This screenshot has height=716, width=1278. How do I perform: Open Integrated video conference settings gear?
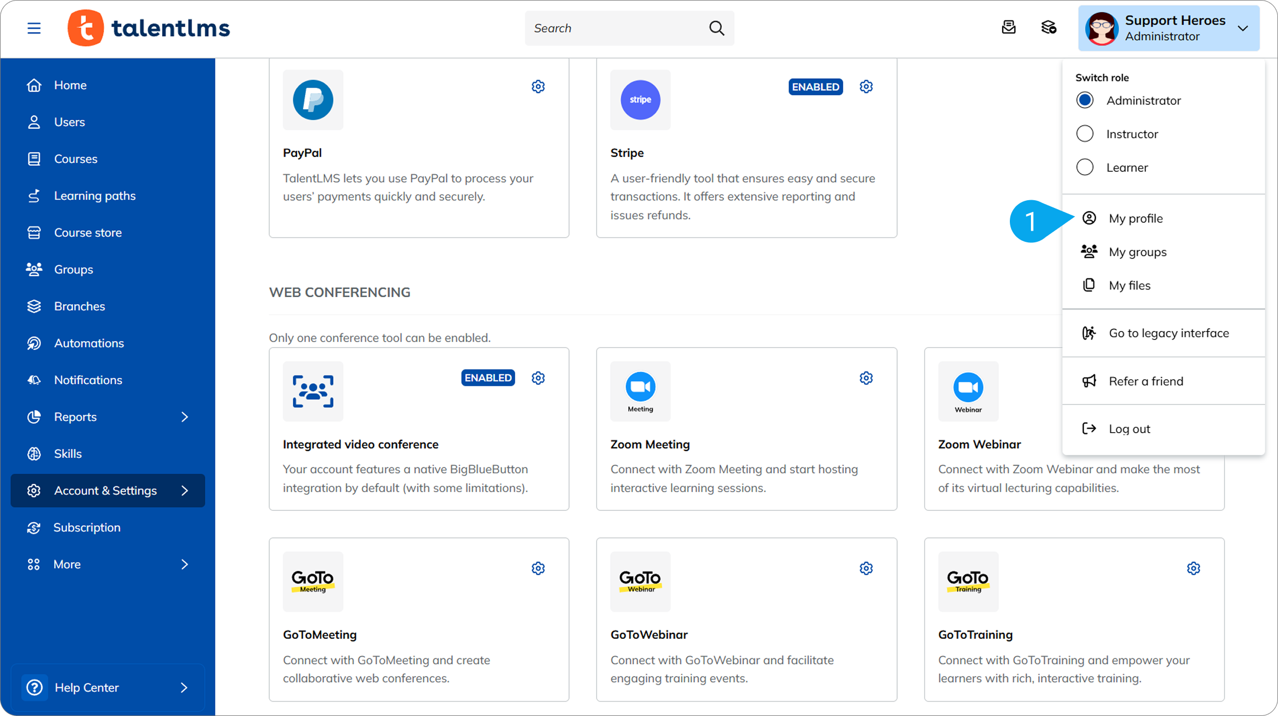pos(538,378)
